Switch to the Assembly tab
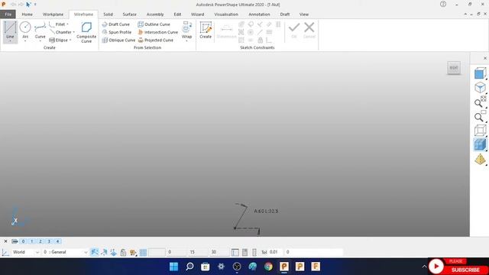 pyautogui.click(x=155, y=15)
